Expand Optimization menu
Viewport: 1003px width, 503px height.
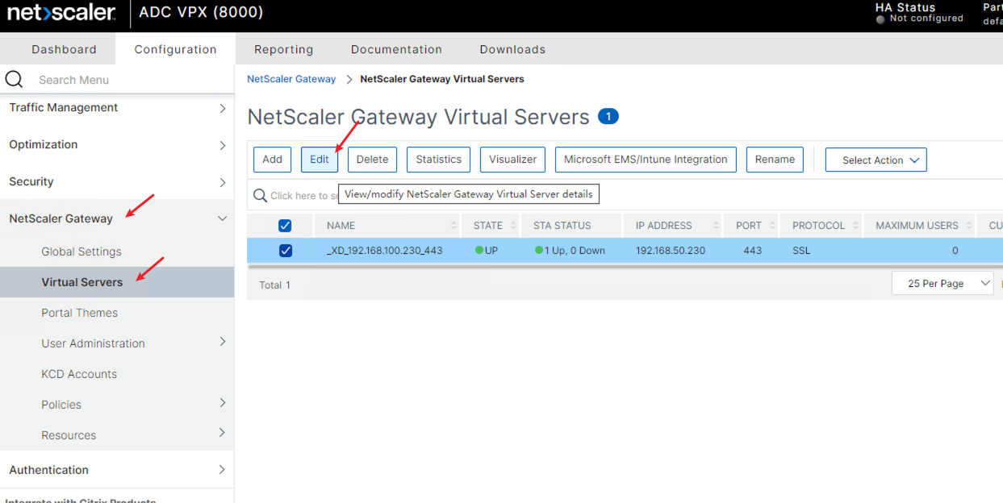223,145
